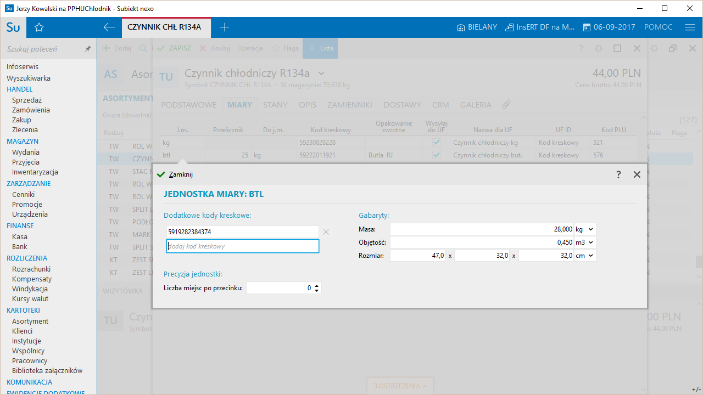The height and width of the screenshot is (395, 703).
Task: Open the mass unit kg dropdown
Action: [585, 229]
